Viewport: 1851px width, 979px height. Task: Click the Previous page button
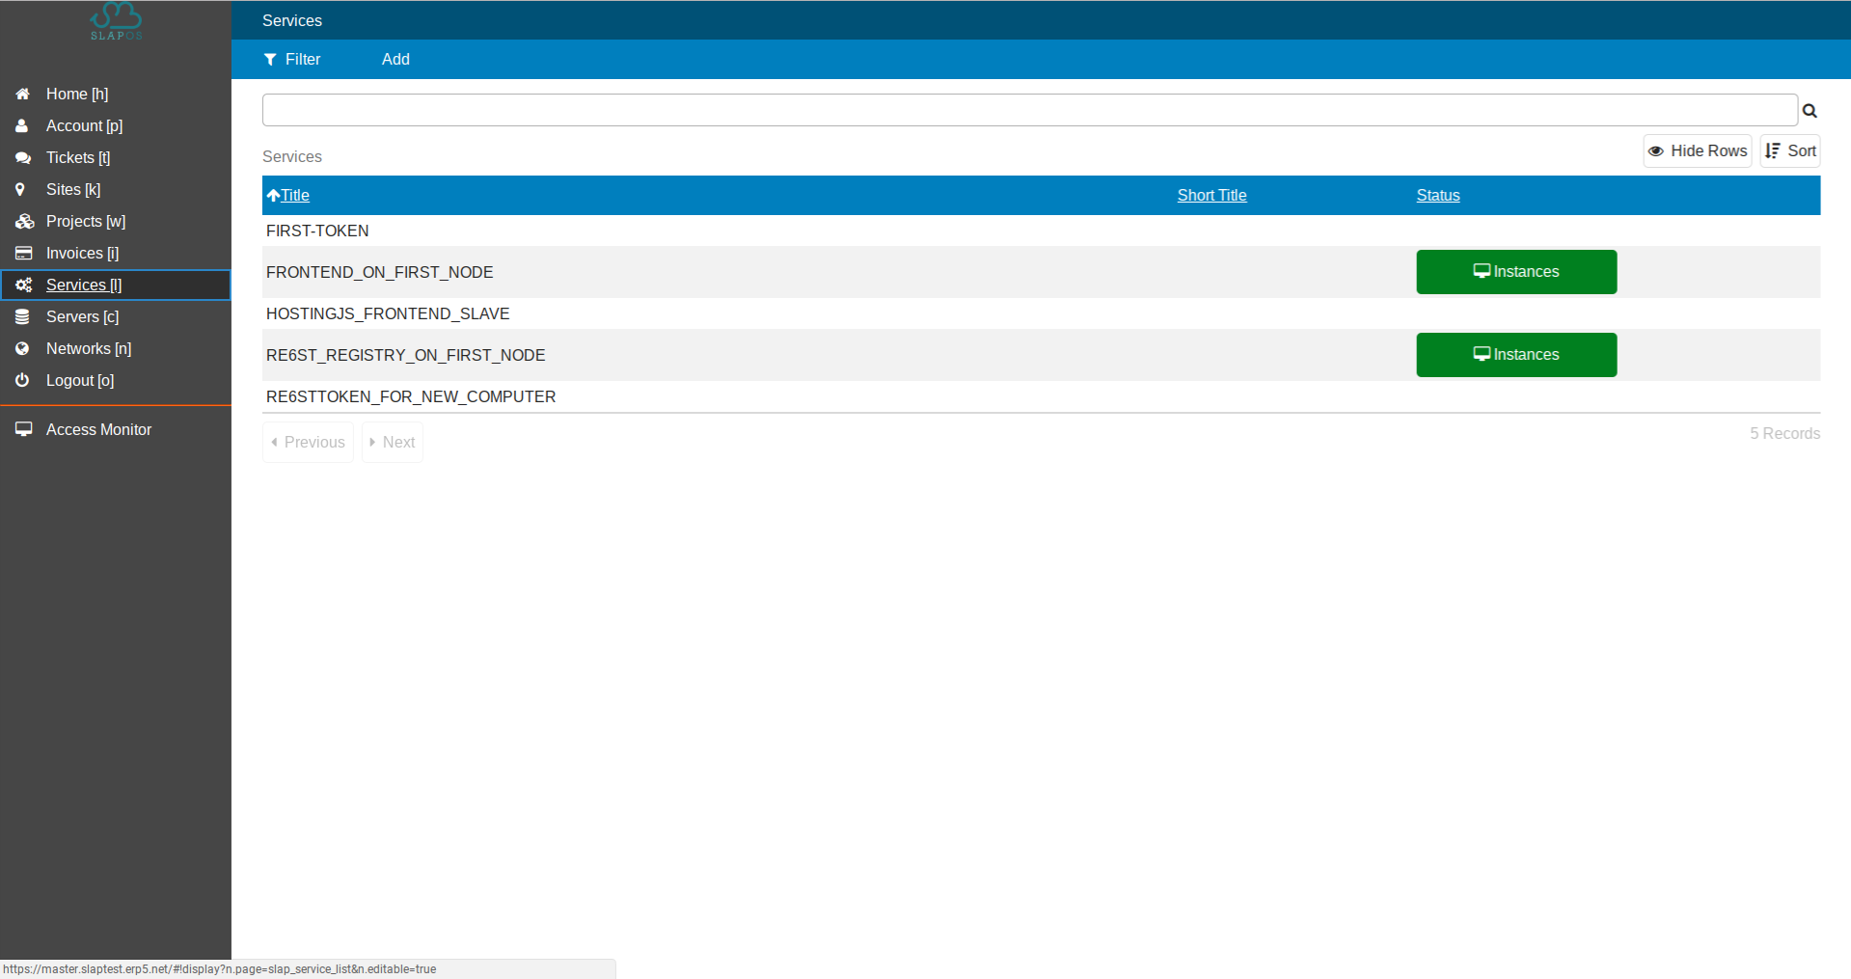(308, 443)
